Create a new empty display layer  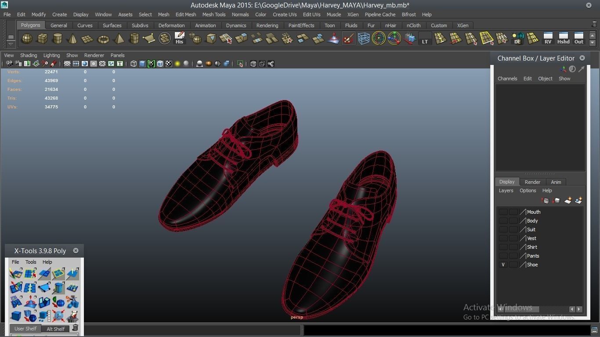(x=567, y=201)
